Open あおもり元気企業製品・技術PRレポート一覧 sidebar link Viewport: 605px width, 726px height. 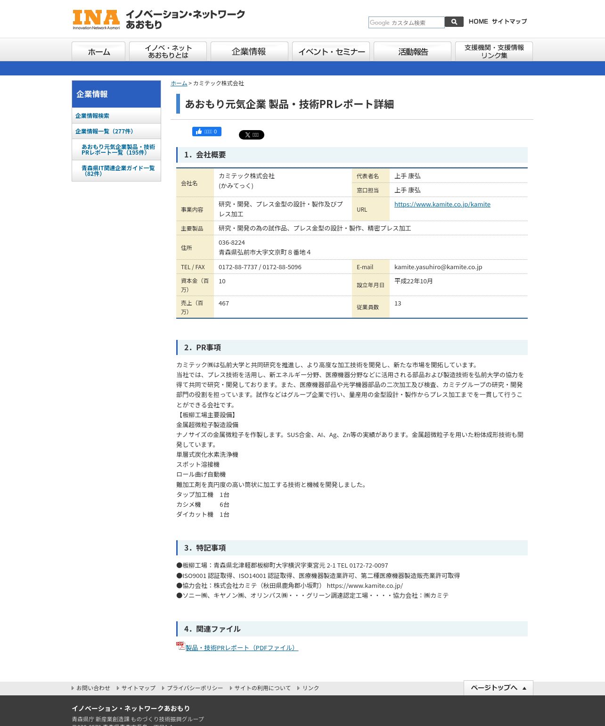(x=116, y=149)
